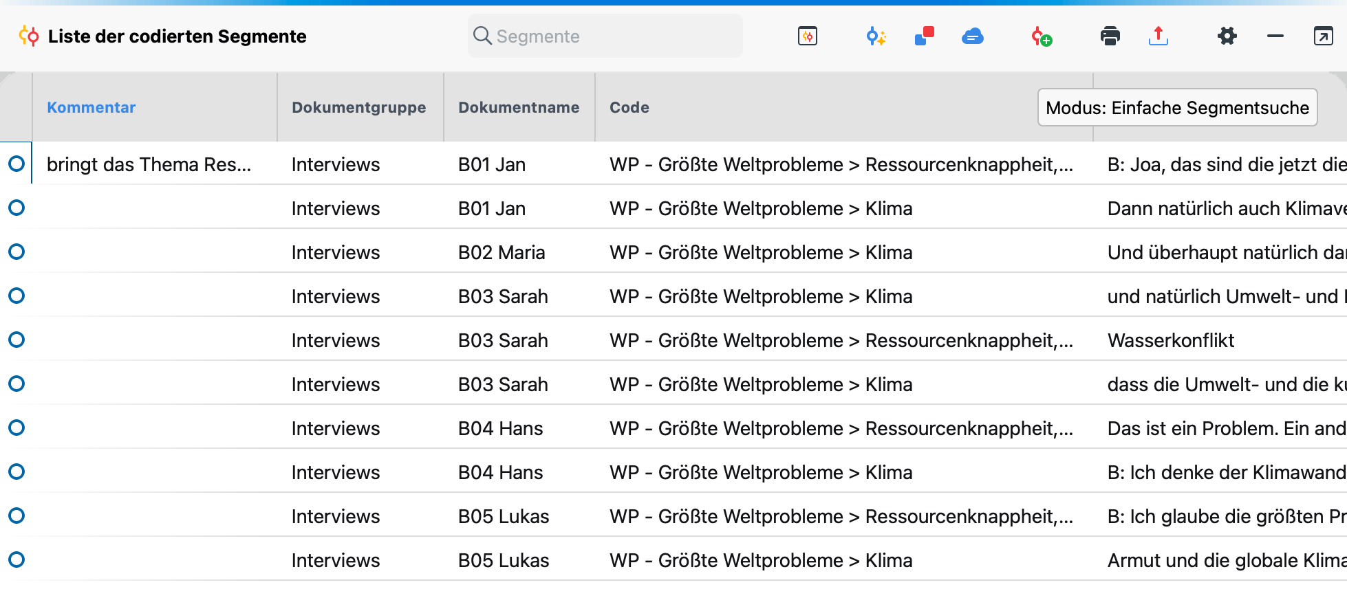Select Ressourcenknappheit code in B05 Lukas row
The height and width of the screenshot is (598, 1347).
[841, 517]
